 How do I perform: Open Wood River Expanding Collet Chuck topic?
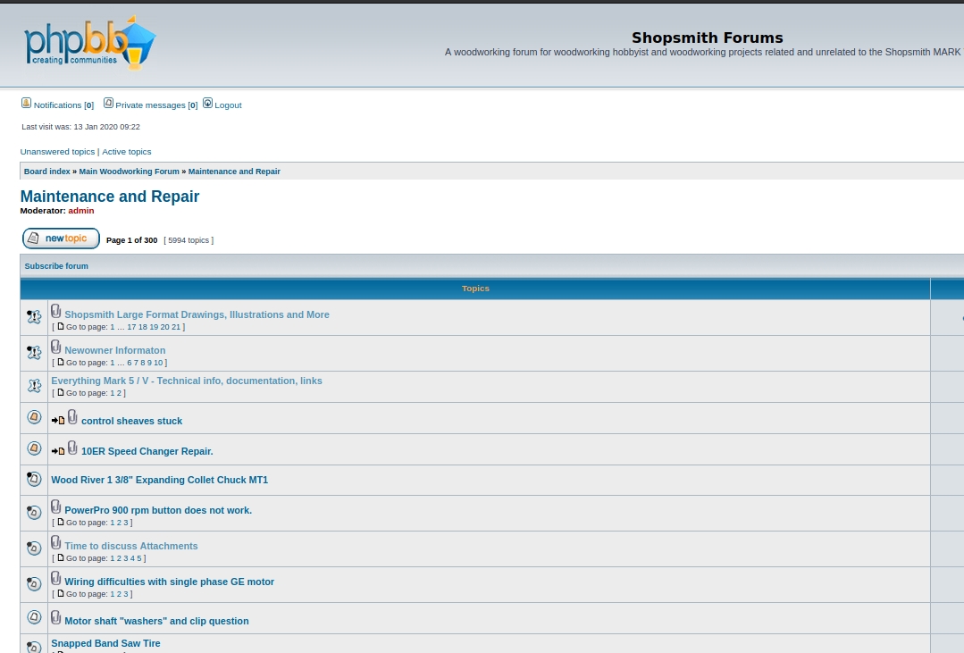tap(159, 481)
